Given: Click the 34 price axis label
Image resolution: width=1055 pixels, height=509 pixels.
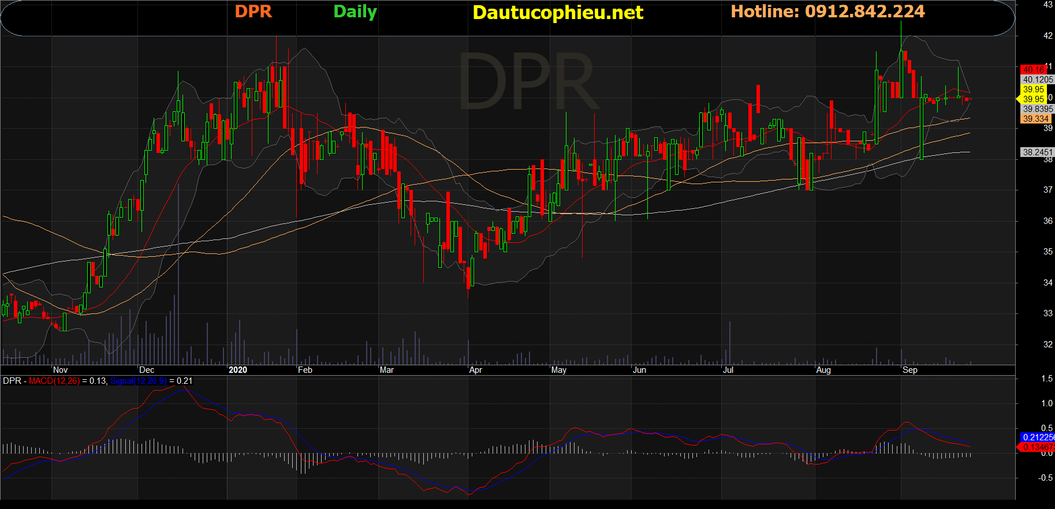Looking at the screenshot, I should point(1047,283).
